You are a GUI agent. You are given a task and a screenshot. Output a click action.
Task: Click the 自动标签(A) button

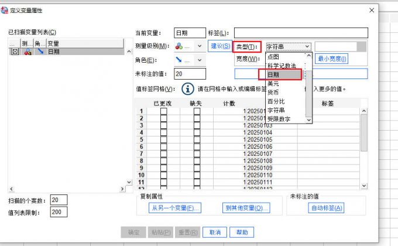[327, 208]
